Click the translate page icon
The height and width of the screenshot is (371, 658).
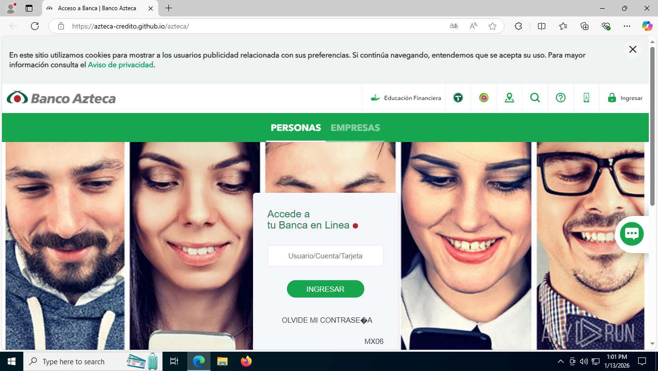point(454,26)
